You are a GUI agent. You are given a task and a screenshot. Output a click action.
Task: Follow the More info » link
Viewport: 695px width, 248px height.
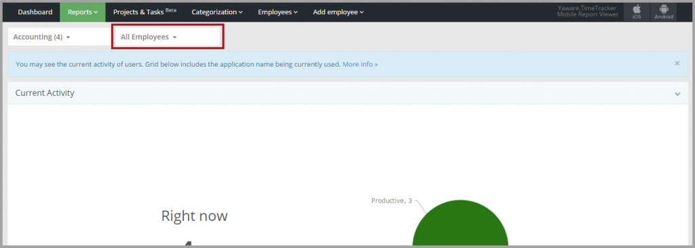click(x=360, y=65)
